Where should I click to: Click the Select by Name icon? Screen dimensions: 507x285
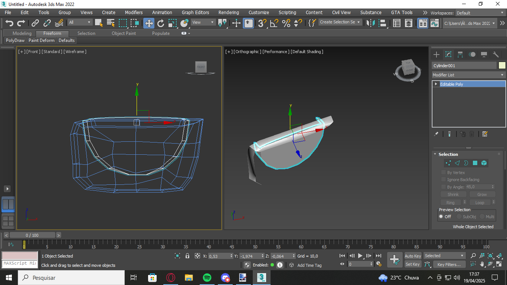[x=111, y=23]
